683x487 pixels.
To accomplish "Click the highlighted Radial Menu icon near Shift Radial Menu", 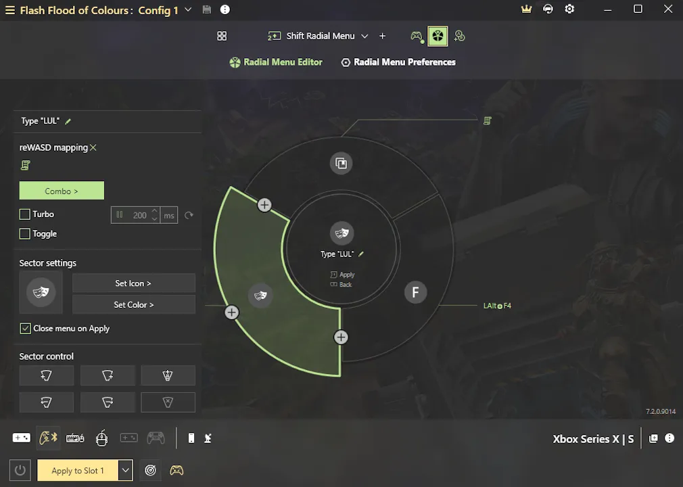I will click(438, 36).
